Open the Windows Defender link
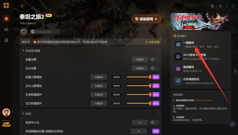This screenshot has height=135, width=238. (x=204, y=100)
